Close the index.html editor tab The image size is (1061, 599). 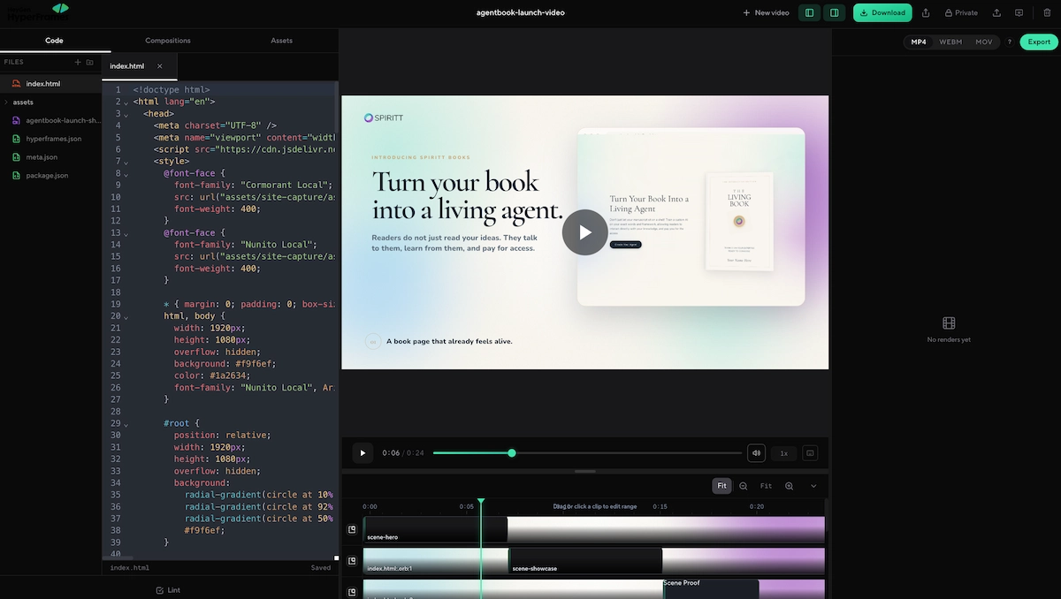pyautogui.click(x=160, y=66)
